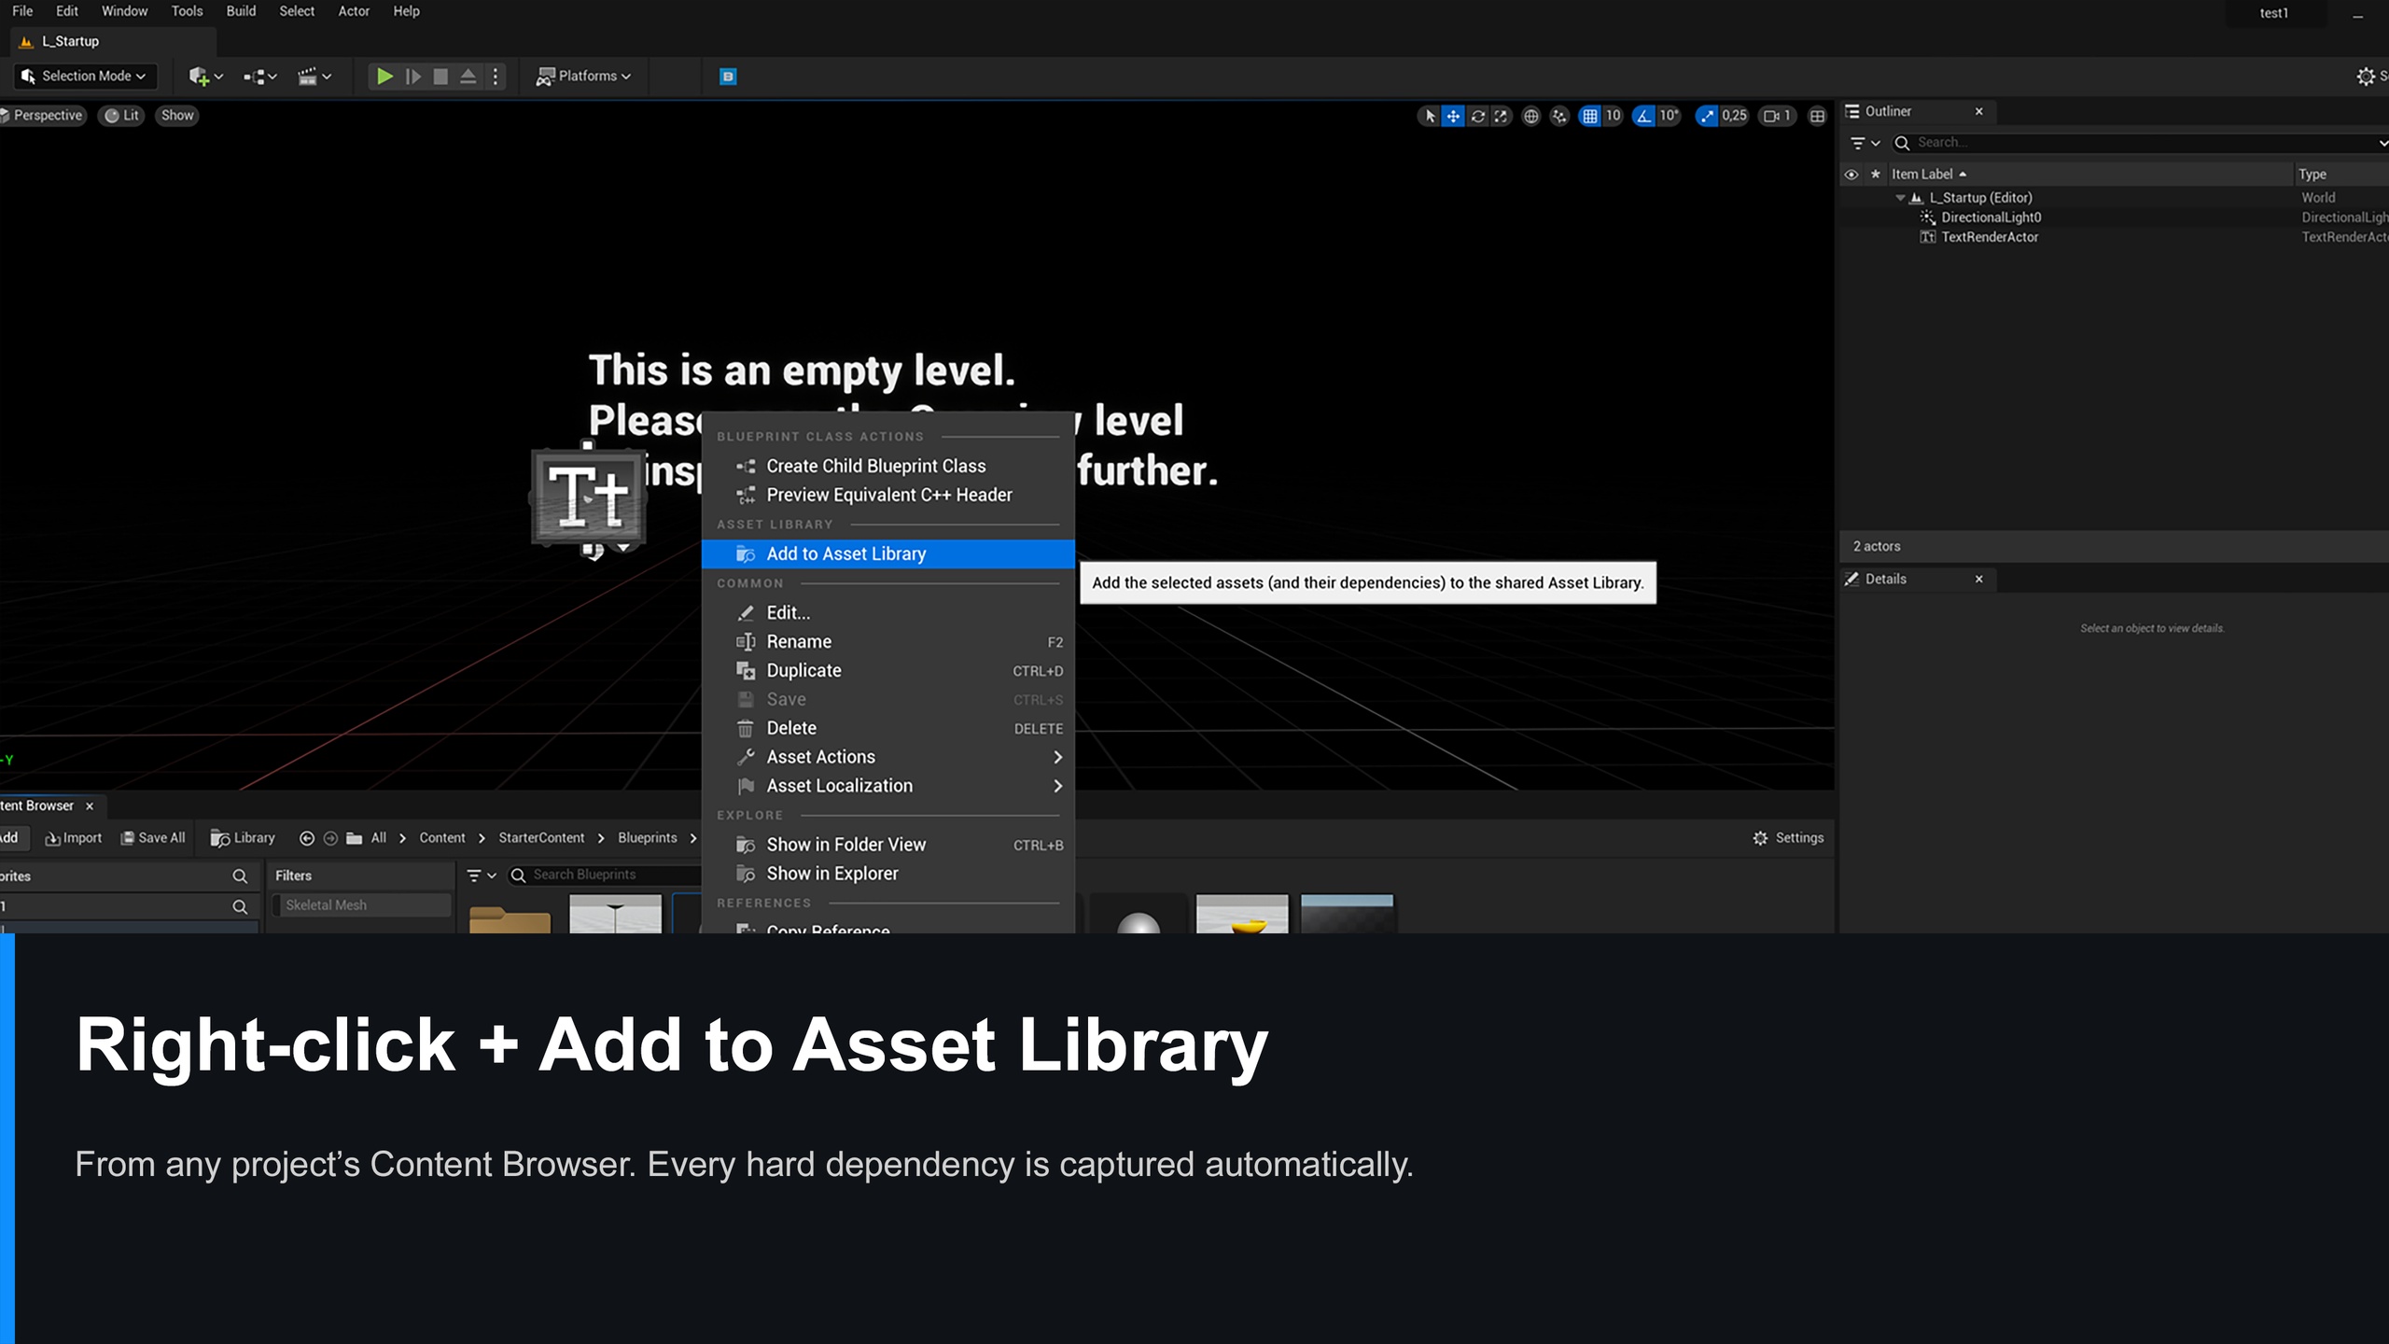Open the add content (cube plus) dropdown
This screenshot has height=1344, width=2389.
[x=205, y=77]
